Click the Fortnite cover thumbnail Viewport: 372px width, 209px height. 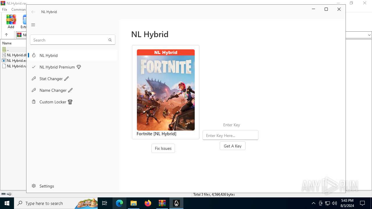click(166, 90)
